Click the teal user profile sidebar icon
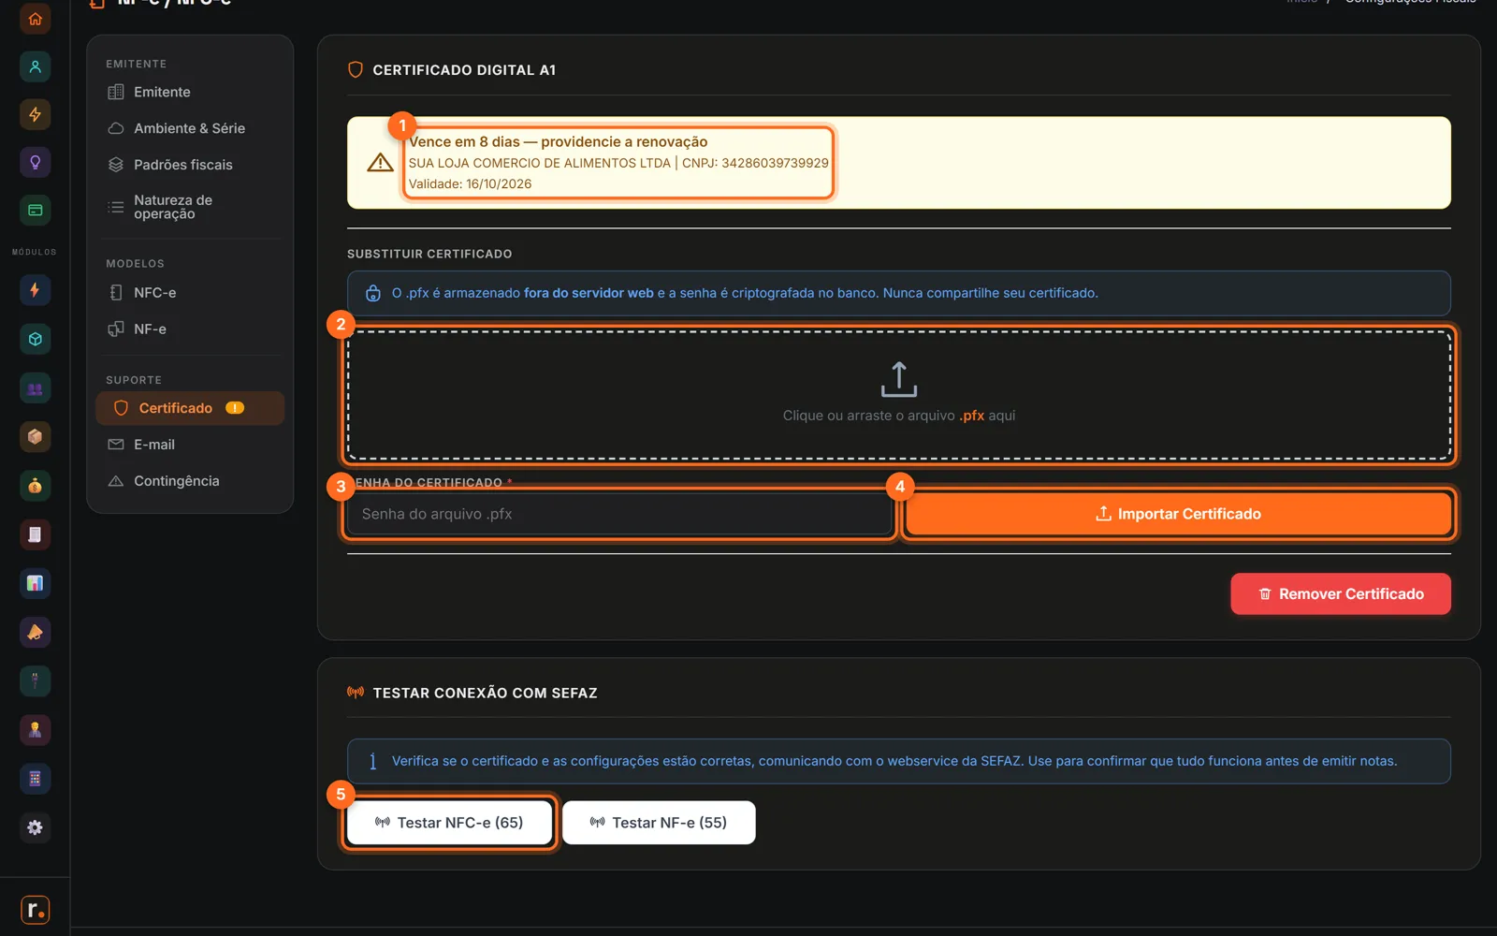The height and width of the screenshot is (936, 1497). (x=35, y=66)
